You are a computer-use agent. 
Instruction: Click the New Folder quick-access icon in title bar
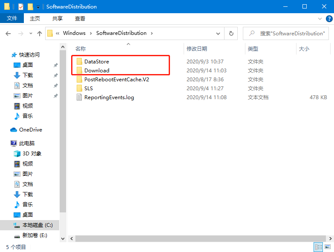30,7
